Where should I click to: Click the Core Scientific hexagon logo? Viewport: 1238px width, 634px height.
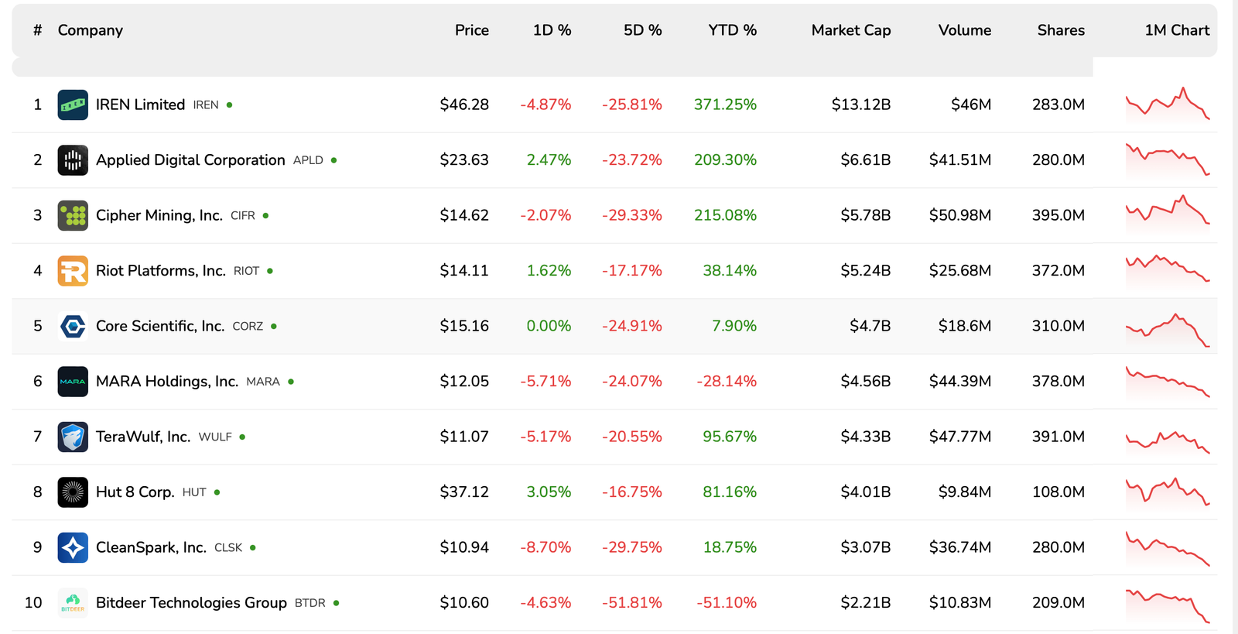[73, 326]
